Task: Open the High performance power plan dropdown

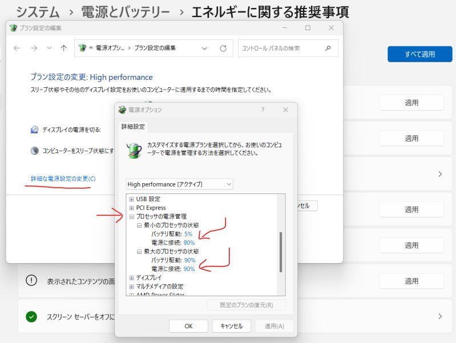Action: tap(179, 184)
